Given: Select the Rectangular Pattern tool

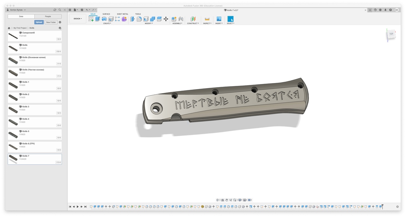Looking at the screenshot, I should coord(117,19).
